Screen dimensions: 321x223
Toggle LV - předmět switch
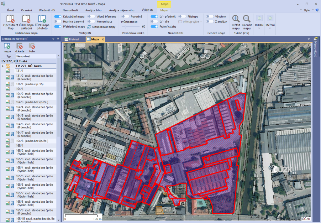point(154,17)
